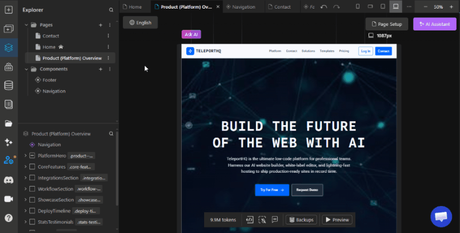Open the Discord community icon
Screen dimensions: 460x233
coord(9,180)
